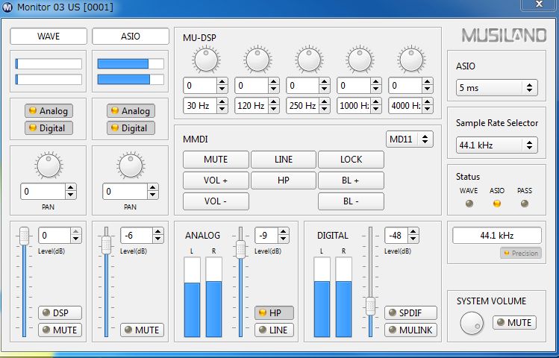This screenshot has height=358, width=559.
Task: Click the WAVE status indicator LED
Action: (469, 204)
